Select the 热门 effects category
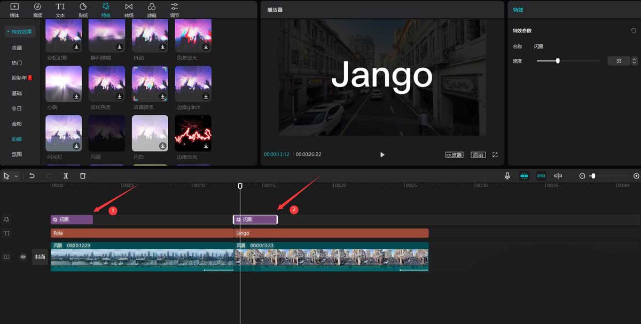Viewport: 641px width, 324px height. coord(17,63)
